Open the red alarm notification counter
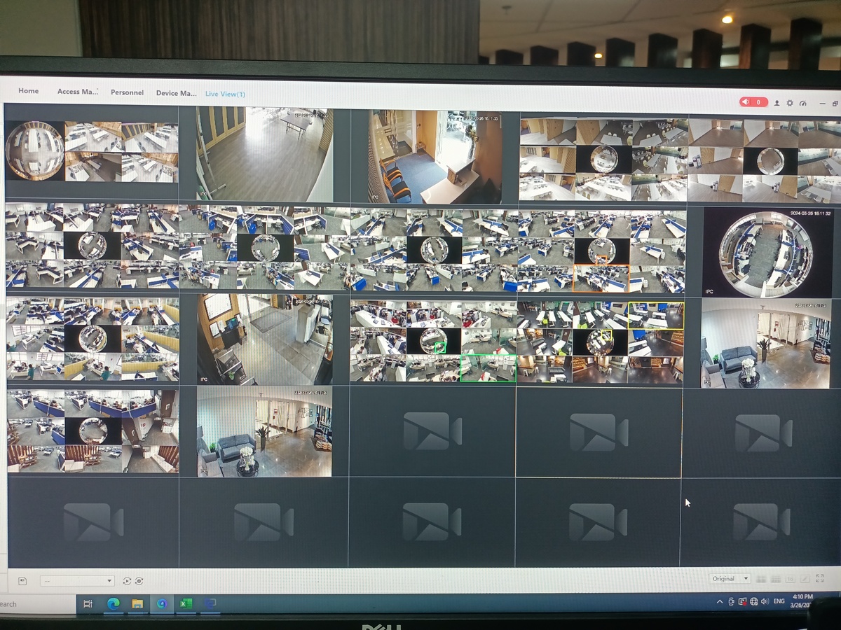This screenshot has width=841, height=630. [x=753, y=102]
